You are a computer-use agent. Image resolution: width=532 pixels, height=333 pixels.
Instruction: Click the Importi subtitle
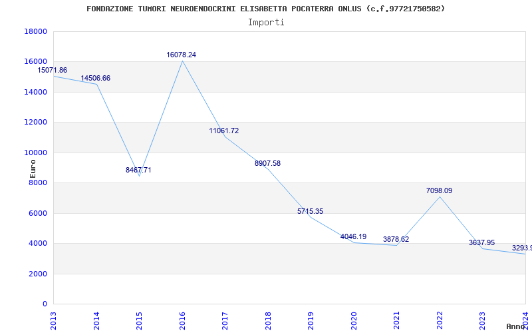point(266,23)
